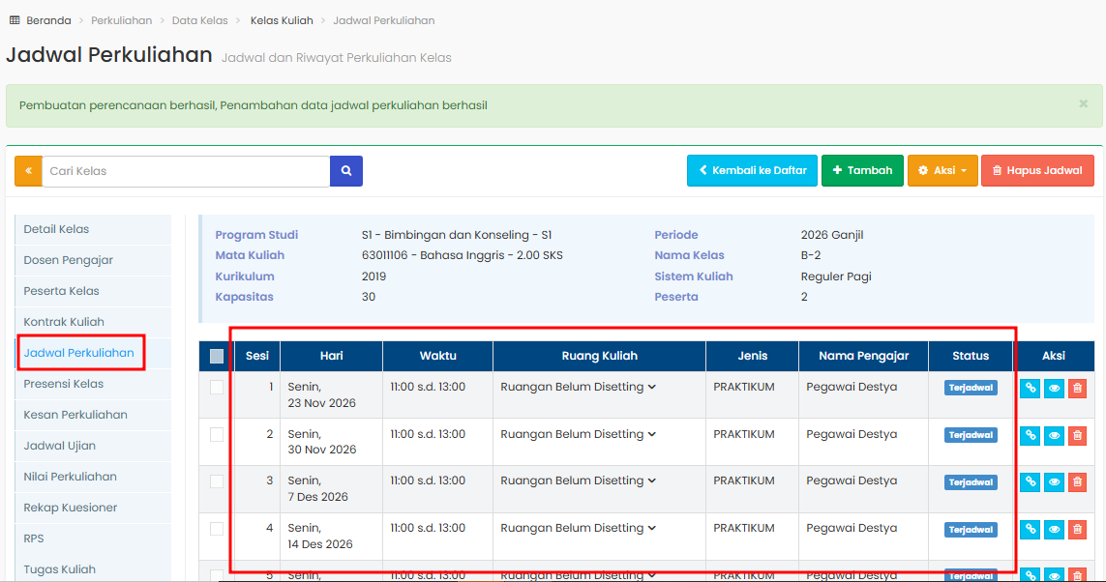Screen dimensions: 1106x582
Task: Click the eye icon for session 4
Action: coord(1054,529)
